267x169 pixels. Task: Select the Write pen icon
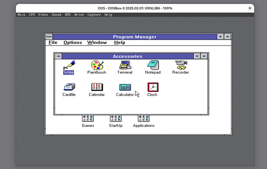[x=69, y=65]
